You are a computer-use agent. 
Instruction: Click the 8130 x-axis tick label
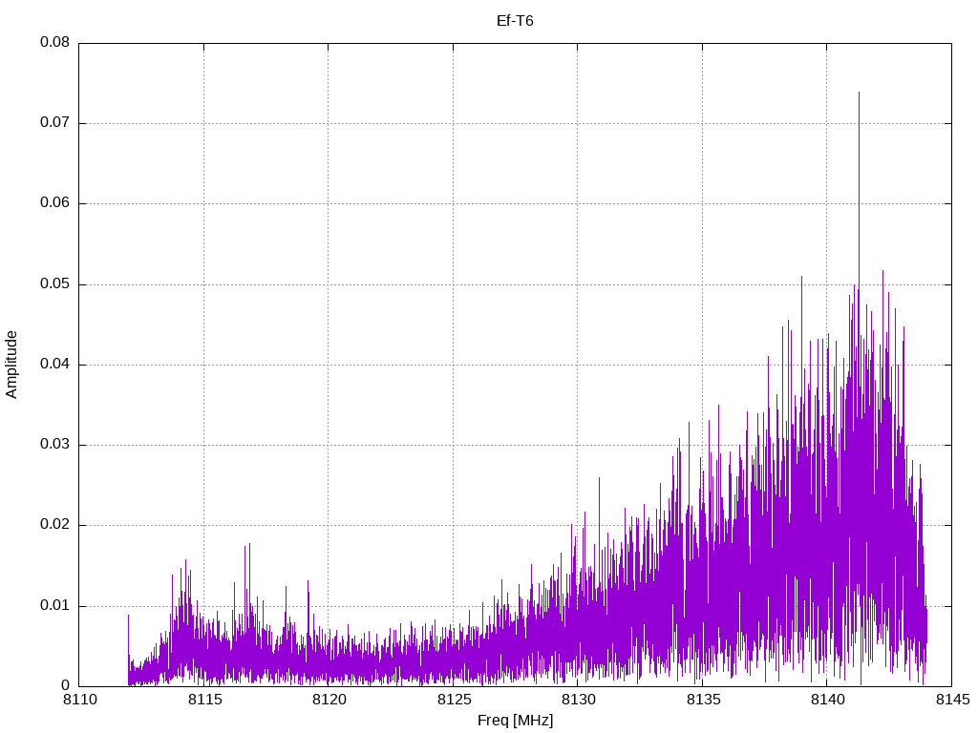(x=579, y=700)
